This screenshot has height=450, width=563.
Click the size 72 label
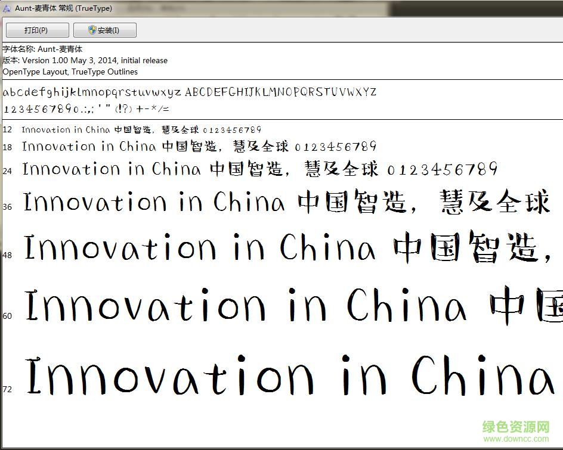pyautogui.click(x=7, y=389)
